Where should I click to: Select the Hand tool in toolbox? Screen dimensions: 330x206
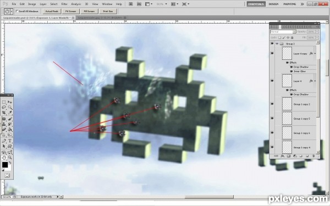pos(4,158)
